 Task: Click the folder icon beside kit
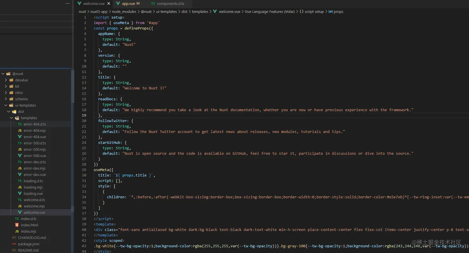click(11, 86)
